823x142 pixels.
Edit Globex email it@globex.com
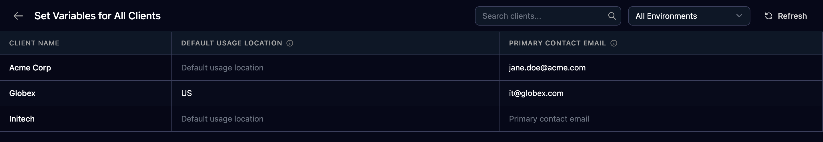click(661, 93)
